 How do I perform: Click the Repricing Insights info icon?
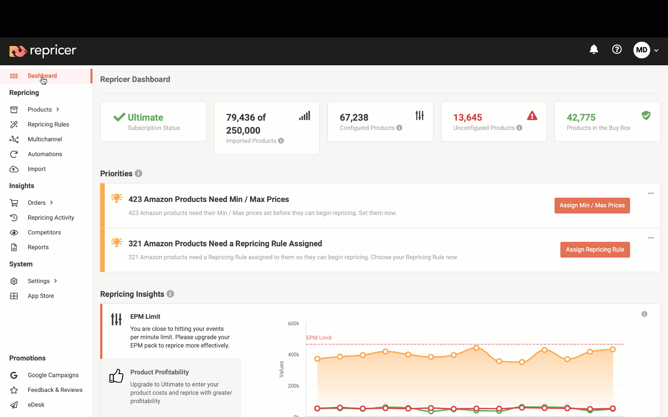click(170, 294)
